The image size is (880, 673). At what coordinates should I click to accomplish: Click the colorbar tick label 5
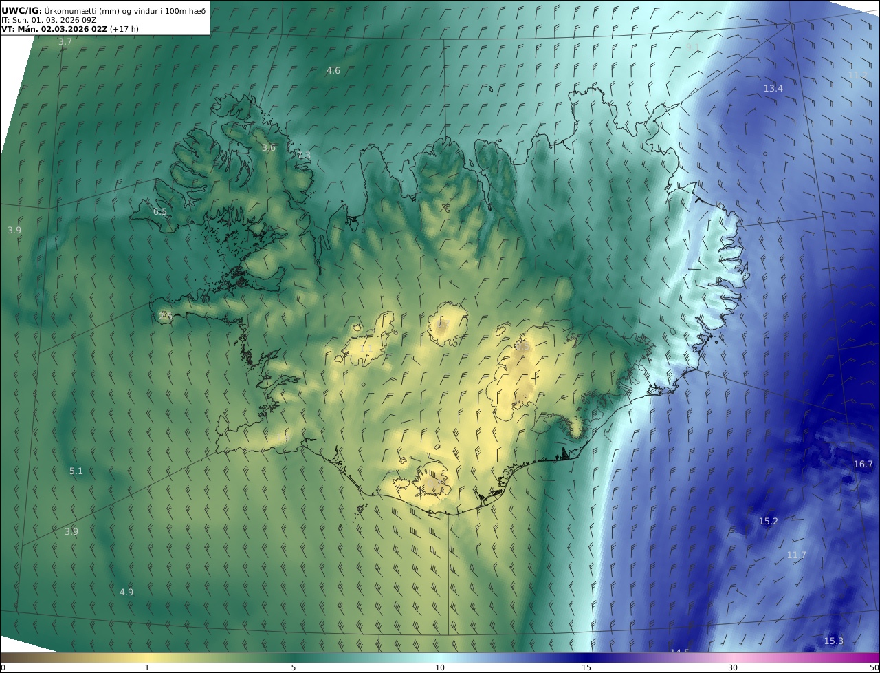[294, 667]
